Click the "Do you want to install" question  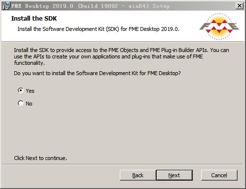(x=97, y=73)
